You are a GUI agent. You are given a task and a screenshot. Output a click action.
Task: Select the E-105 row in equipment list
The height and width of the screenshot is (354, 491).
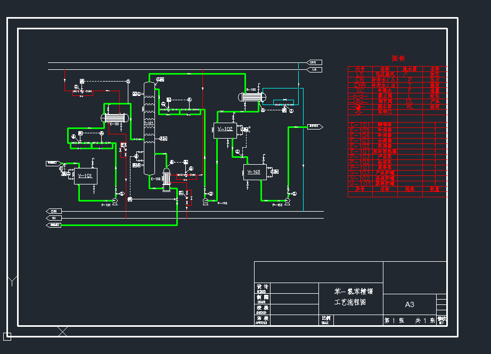point(359,130)
